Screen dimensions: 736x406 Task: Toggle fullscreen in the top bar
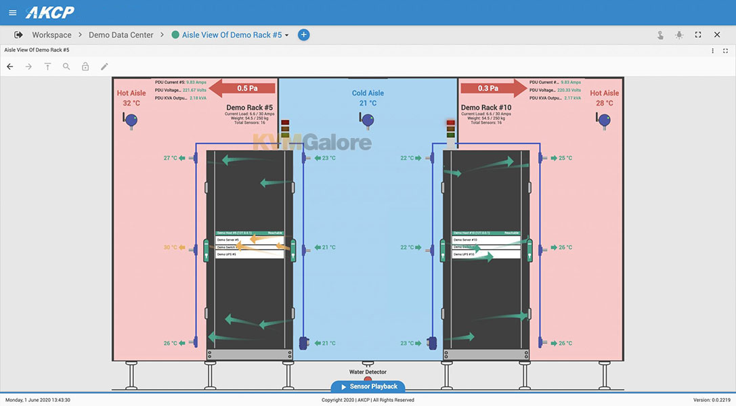click(x=698, y=35)
